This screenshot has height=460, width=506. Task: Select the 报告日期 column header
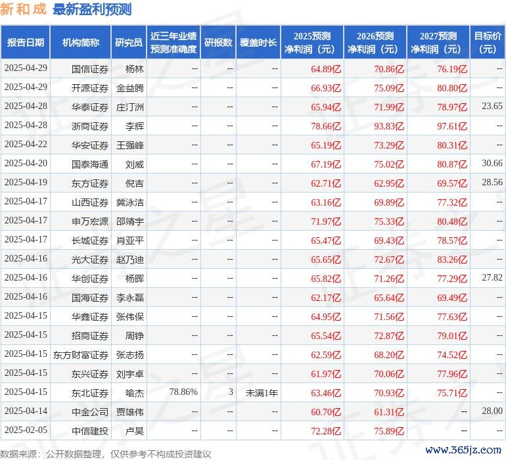[26, 42]
